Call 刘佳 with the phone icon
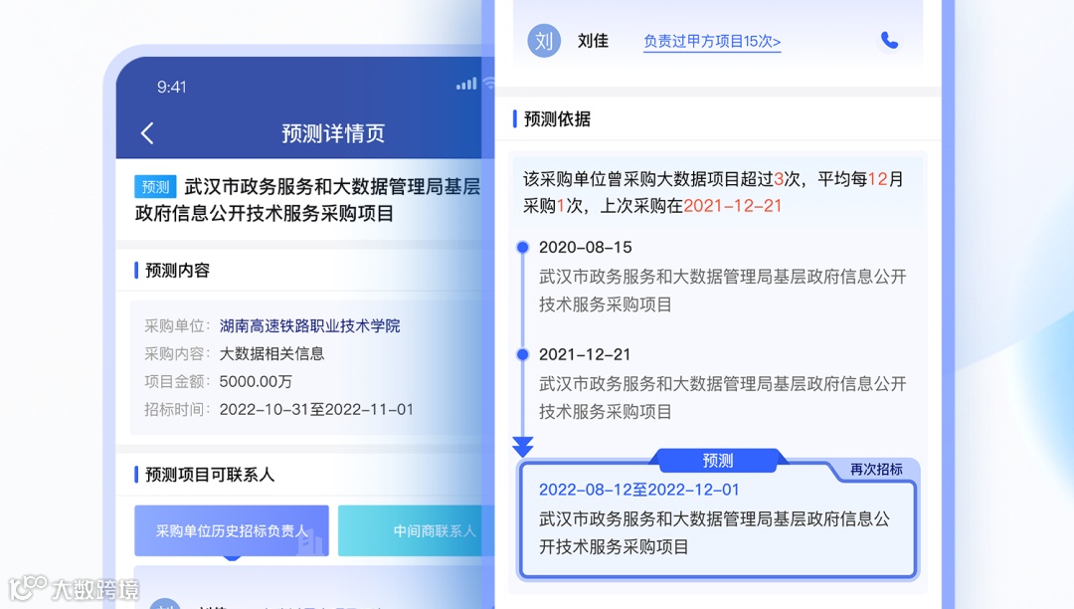Image resolution: width=1074 pixels, height=609 pixels. pos(889,41)
